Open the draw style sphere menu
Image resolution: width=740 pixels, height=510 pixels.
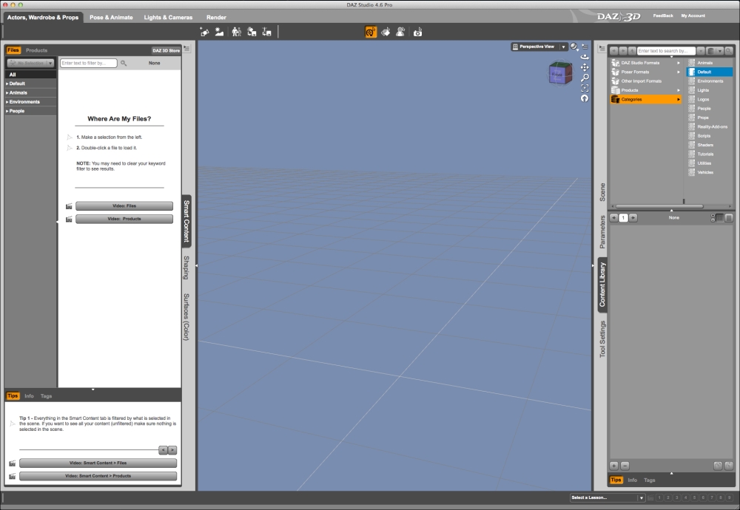pyautogui.click(x=574, y=47)
